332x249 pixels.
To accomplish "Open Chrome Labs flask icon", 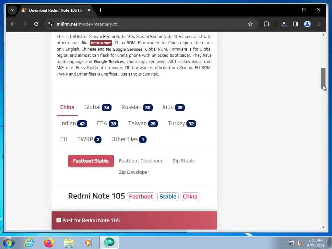I will click(284, 24).
